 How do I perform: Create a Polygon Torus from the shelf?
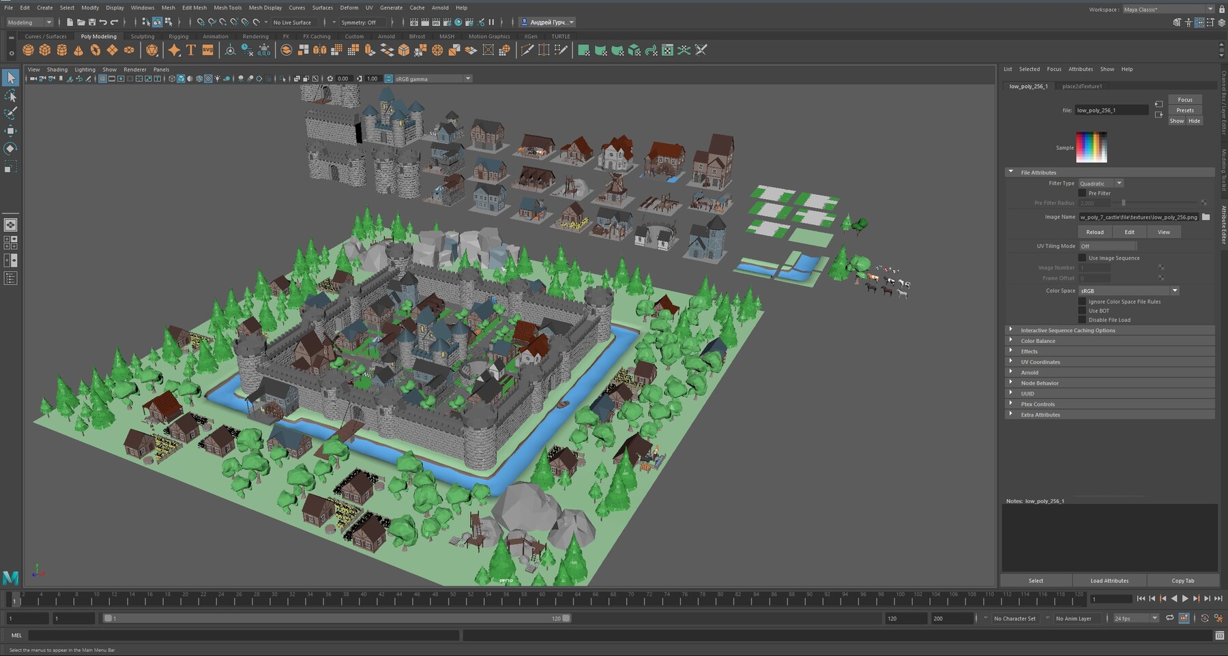[93, 49]
